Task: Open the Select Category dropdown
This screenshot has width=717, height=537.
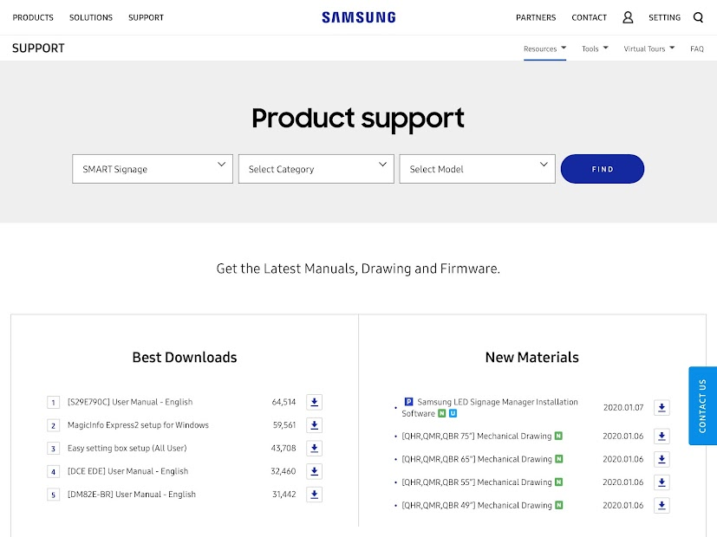Action: coord(316,168)
